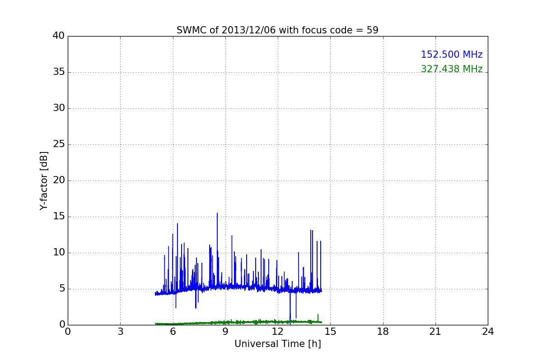Screen dimensions: 542x361
Task: Click the 'Y-factor [dB]' axis label
Action: click(x=44, y=180)
